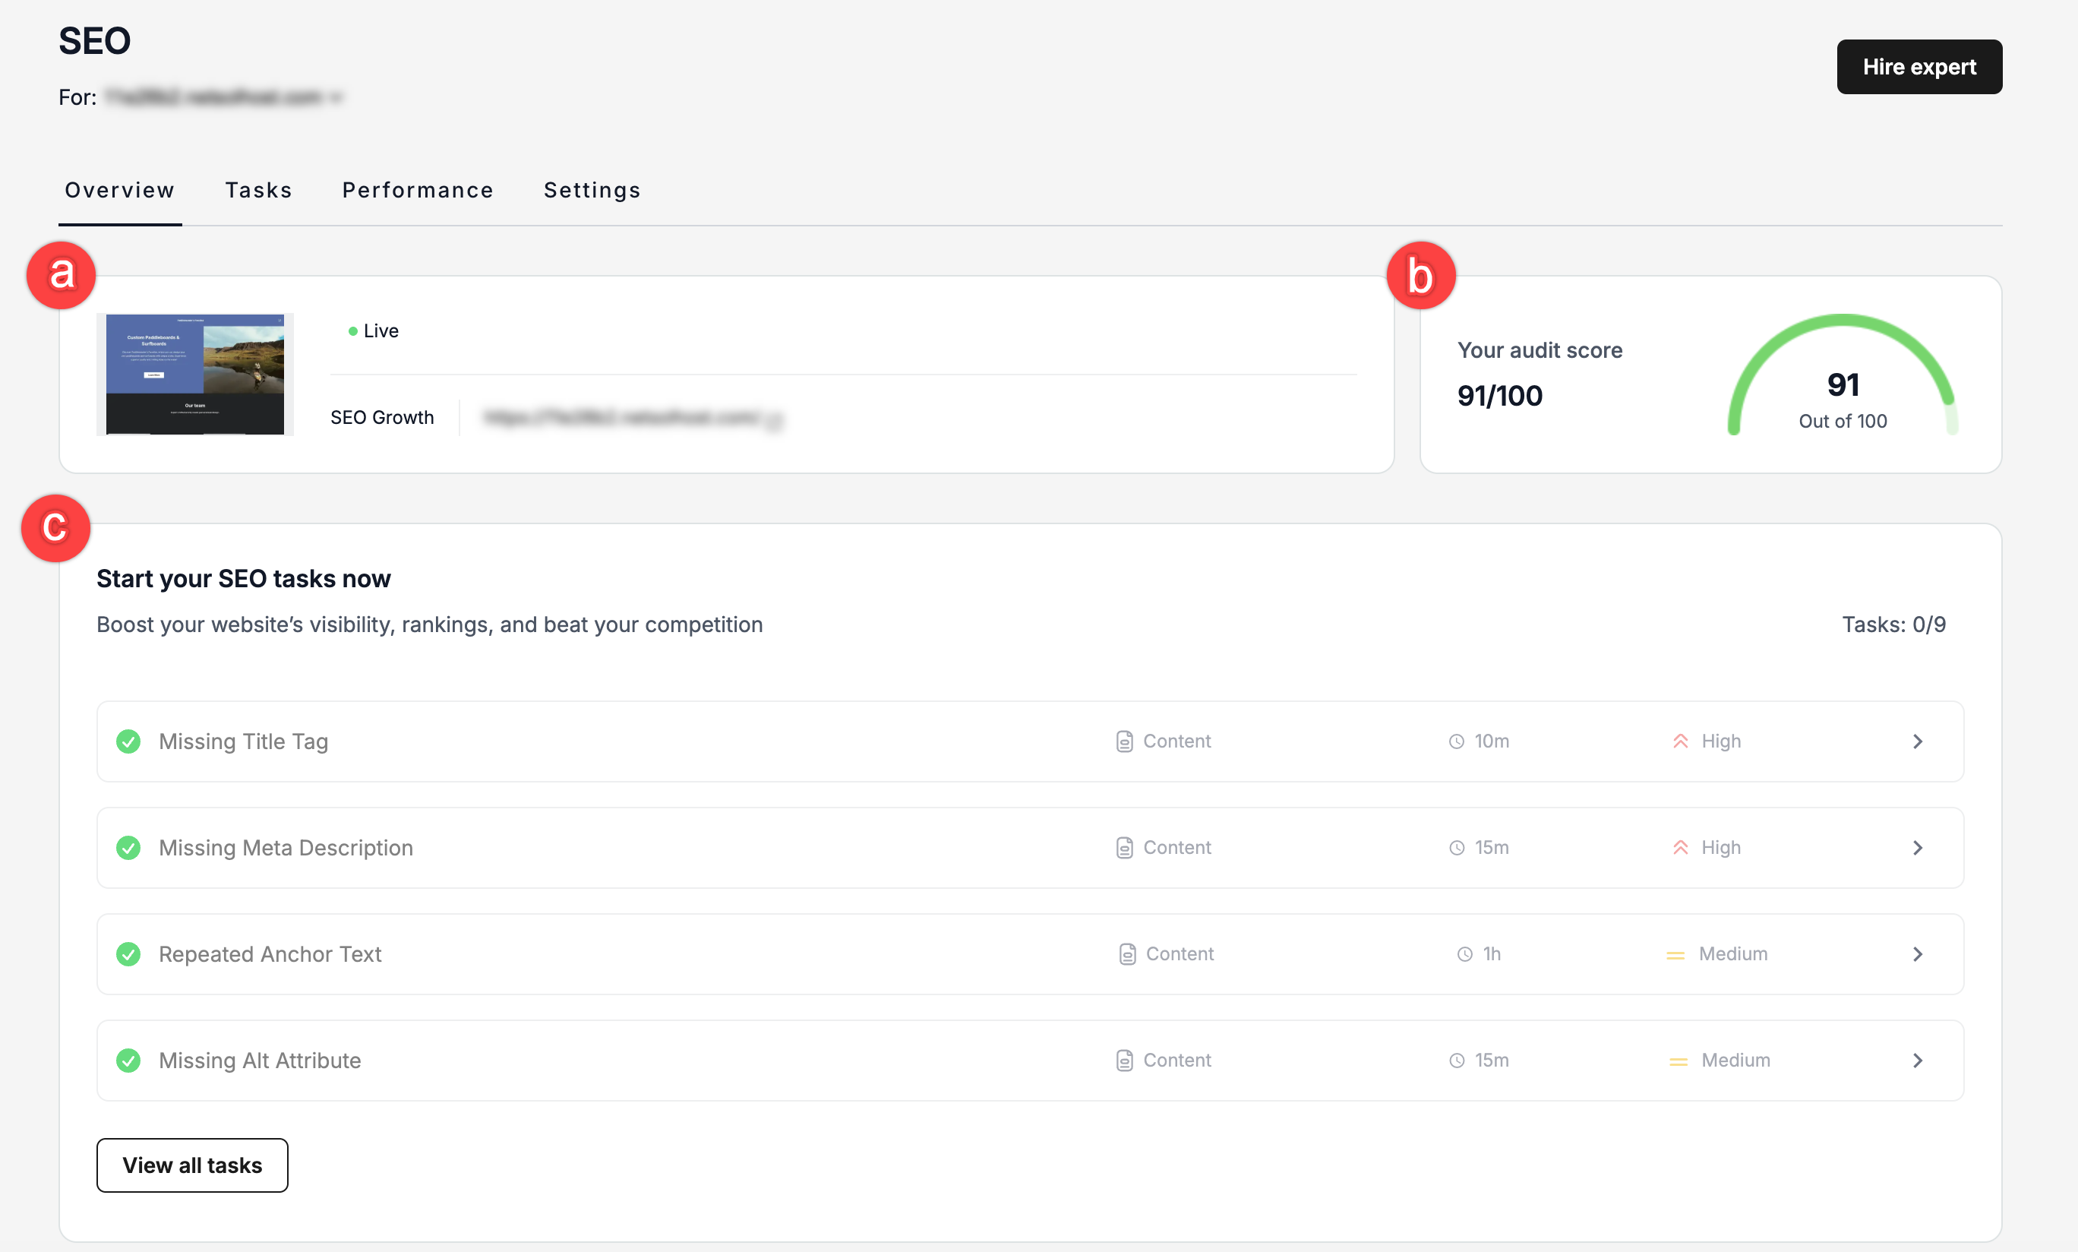This screenshot has height=1252, width=2078.
Task: Click the Content document icon in Missing Meta Description row
Action: pyautogui.click(x=1124, y=848)
